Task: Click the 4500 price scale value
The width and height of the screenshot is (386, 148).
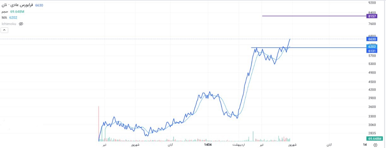Action: tap(372, 82)
